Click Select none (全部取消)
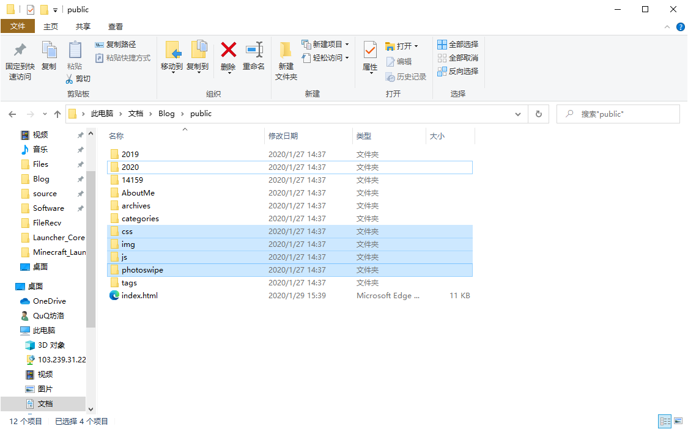 (x=458, y=58)
